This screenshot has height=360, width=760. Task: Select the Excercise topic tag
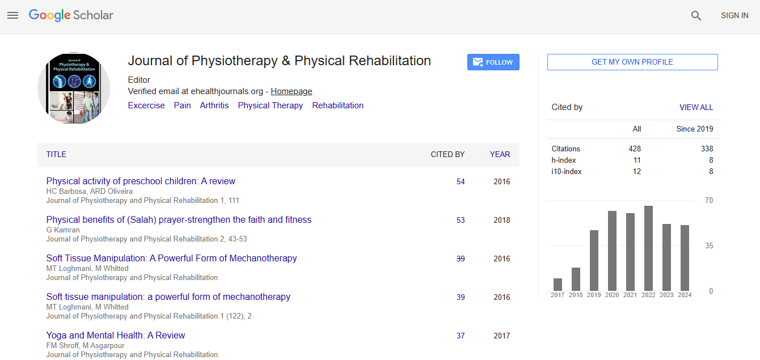146,105
